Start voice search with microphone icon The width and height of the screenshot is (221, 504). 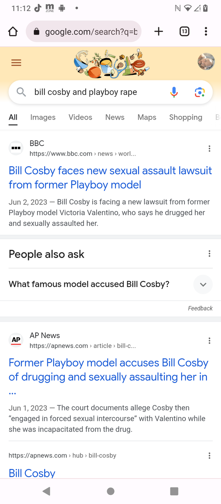tap(174, 92)
